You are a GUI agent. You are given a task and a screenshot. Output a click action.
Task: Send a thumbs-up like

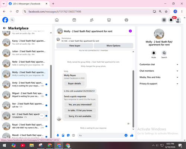coord(132,135)
